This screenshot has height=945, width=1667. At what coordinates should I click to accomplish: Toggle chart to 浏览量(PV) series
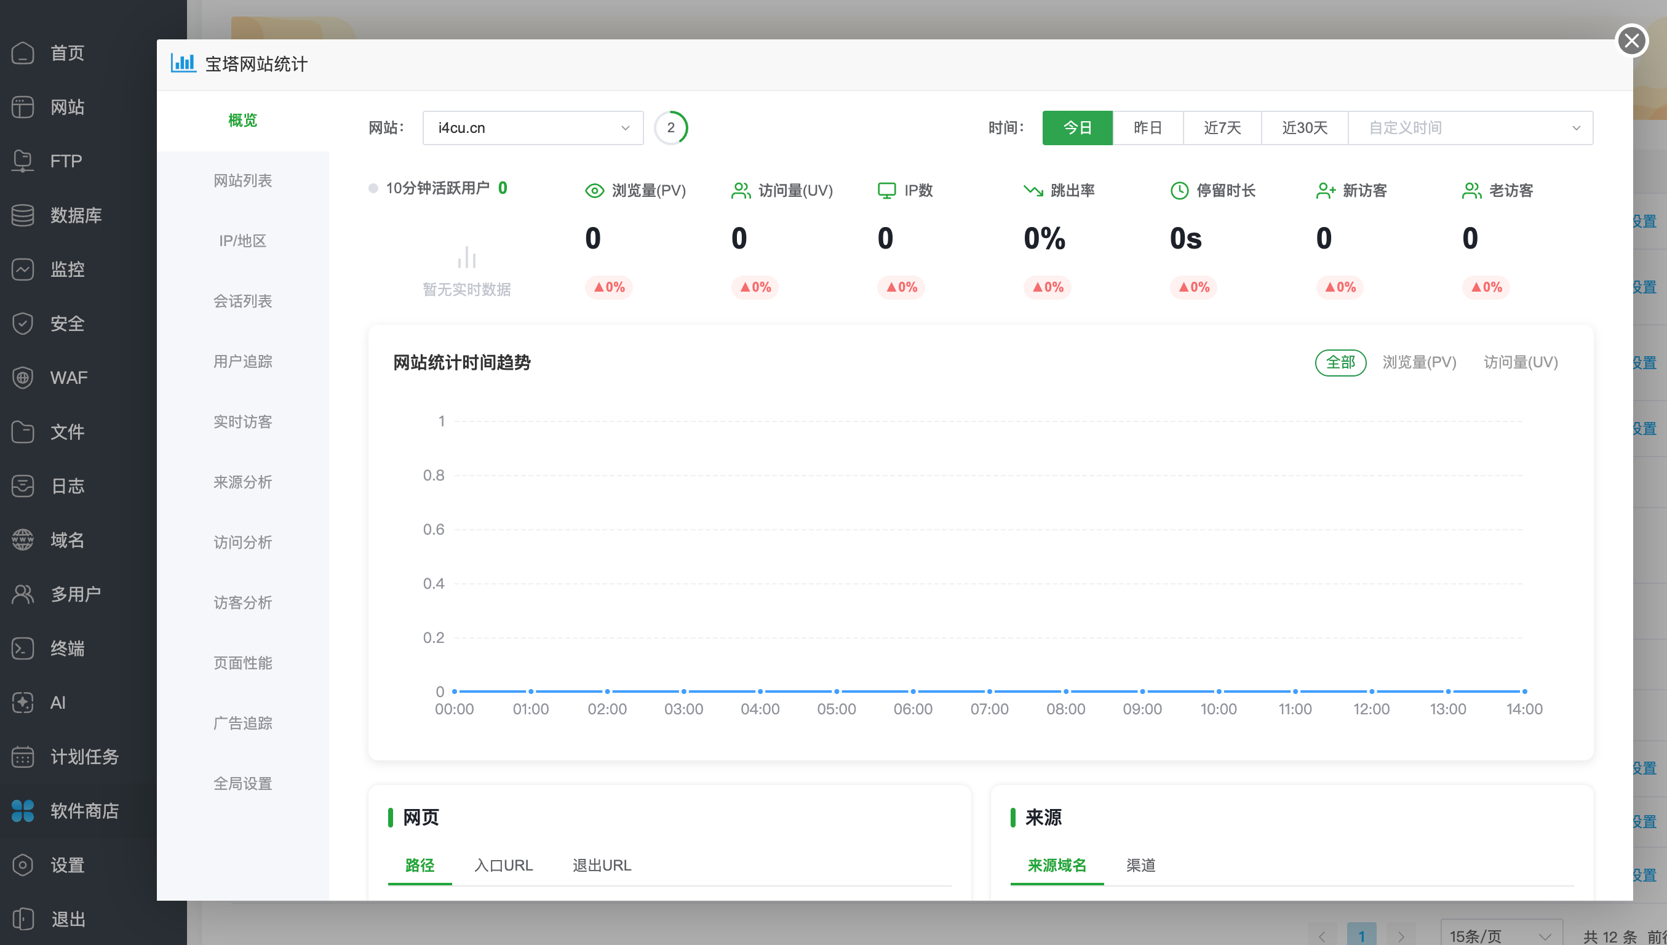tap(1419, 362)
